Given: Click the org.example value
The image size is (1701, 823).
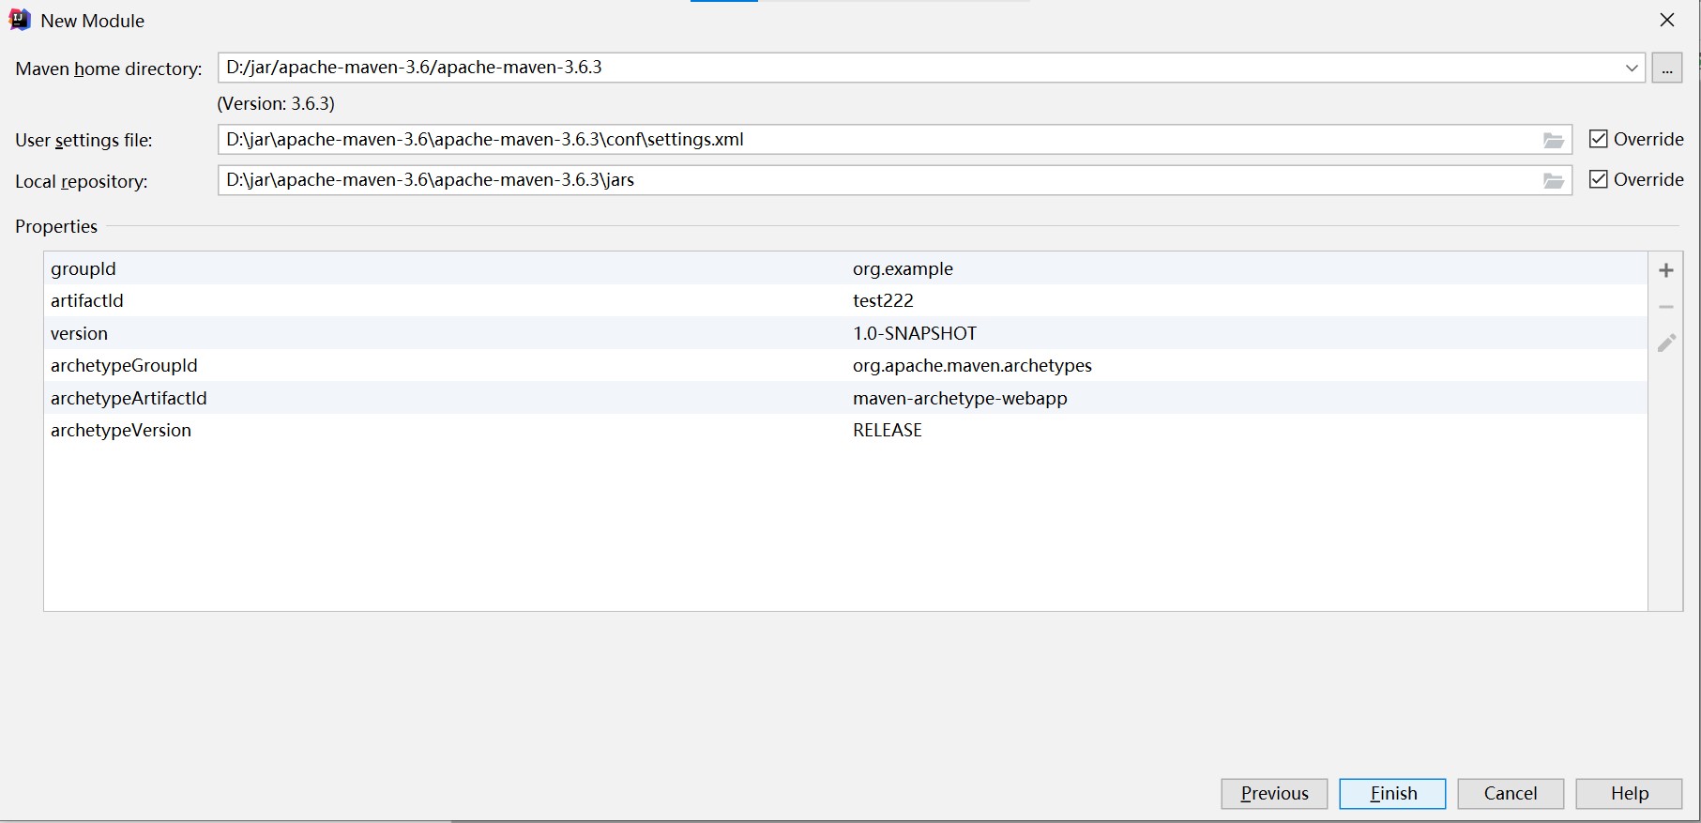Looking at the screenshot, I should (903, 268).
